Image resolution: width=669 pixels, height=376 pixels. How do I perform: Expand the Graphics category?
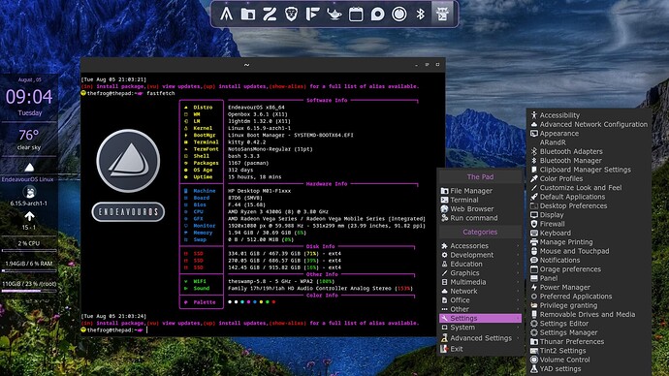click(x=480, y=273)
